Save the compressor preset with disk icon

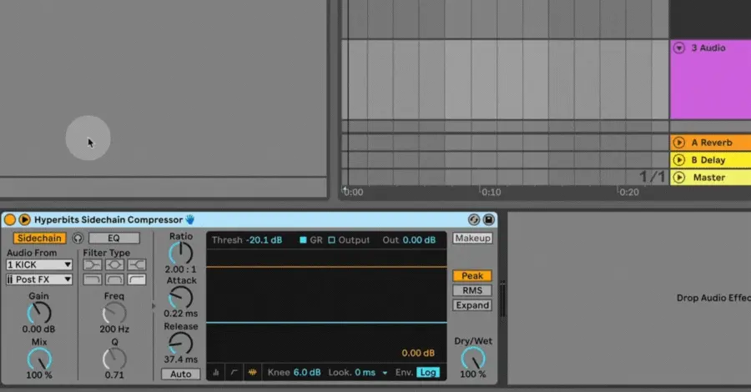[x=488, y=219]
